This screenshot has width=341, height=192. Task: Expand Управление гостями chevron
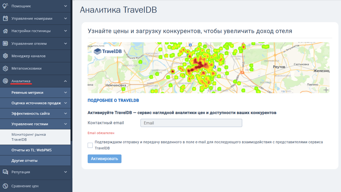pos(65,124)
